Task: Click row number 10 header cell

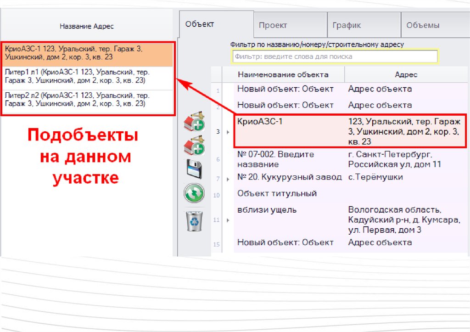Action: click(x=217, y=195)
